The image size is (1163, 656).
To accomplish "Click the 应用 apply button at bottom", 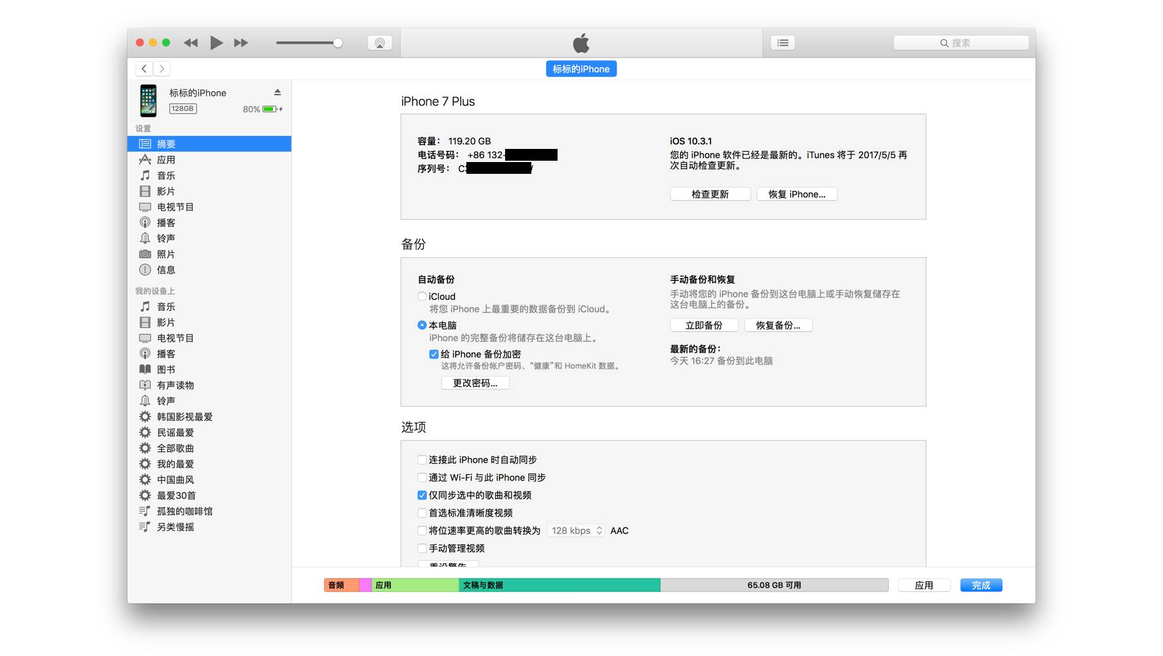I will (x=924, y=585).
